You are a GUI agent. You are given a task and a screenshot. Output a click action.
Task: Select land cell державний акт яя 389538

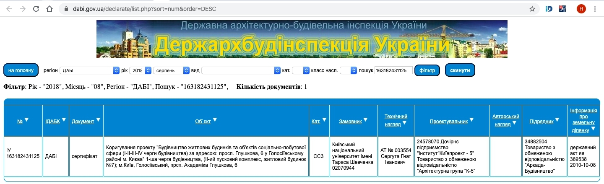(583, 156)
